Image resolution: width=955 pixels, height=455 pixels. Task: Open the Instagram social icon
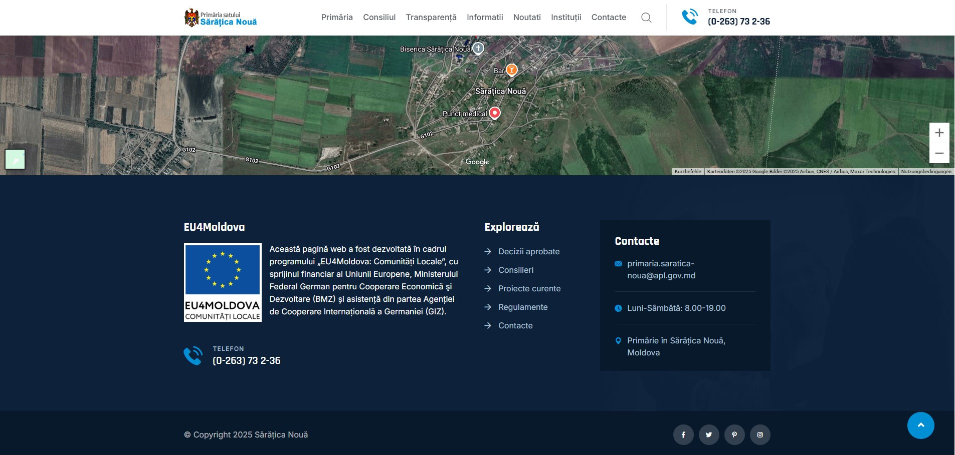pos(760,434)
